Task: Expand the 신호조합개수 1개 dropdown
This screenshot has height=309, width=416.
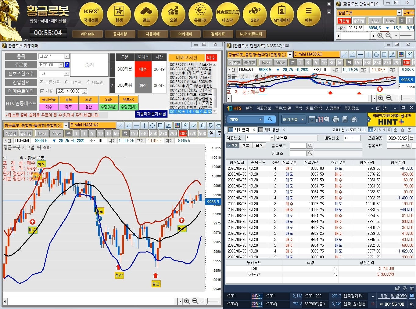Action: pos(66,74)
